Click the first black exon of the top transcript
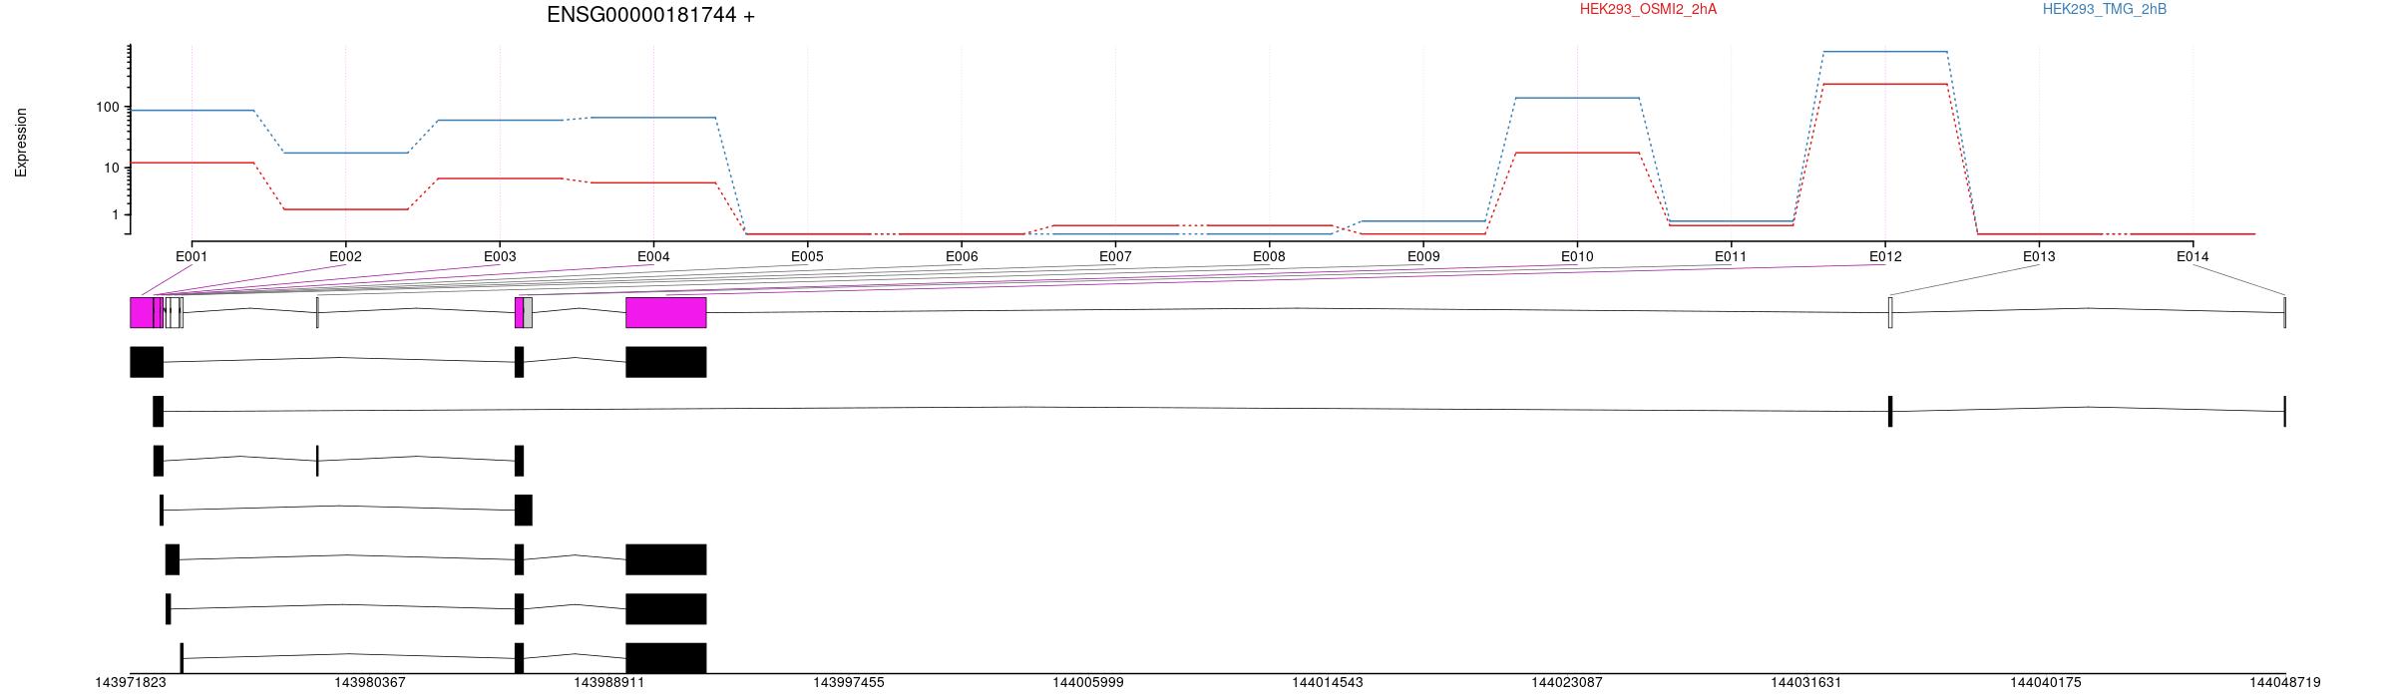This screenshot has width=2394, height=698. click(x=147, y=362)
